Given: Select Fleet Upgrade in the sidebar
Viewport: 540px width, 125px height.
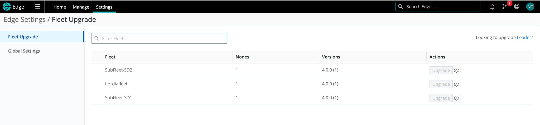Looking at the screenshot, I should point(23,37).
